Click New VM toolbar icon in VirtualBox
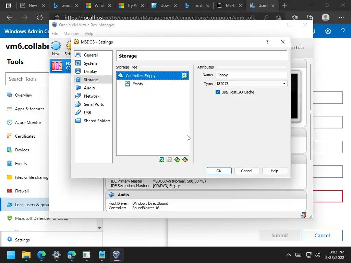This screenshot has width=351, height=263. pyautogui.click(x=56, y=48)
